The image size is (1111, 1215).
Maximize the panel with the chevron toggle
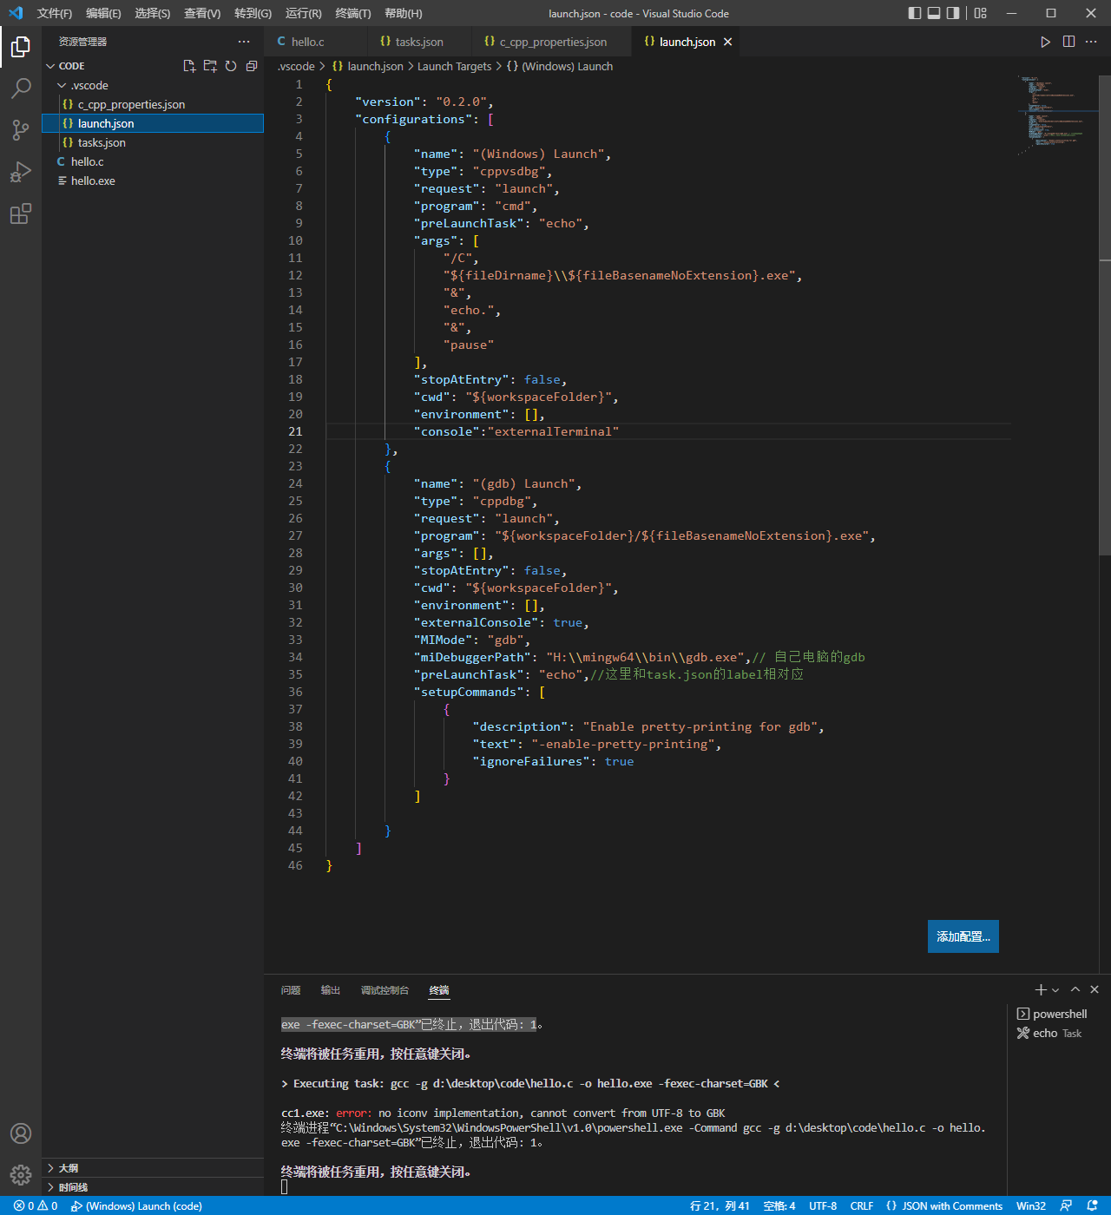[1075, 989]
